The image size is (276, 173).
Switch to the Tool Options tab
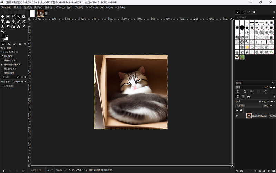point(3,44)
